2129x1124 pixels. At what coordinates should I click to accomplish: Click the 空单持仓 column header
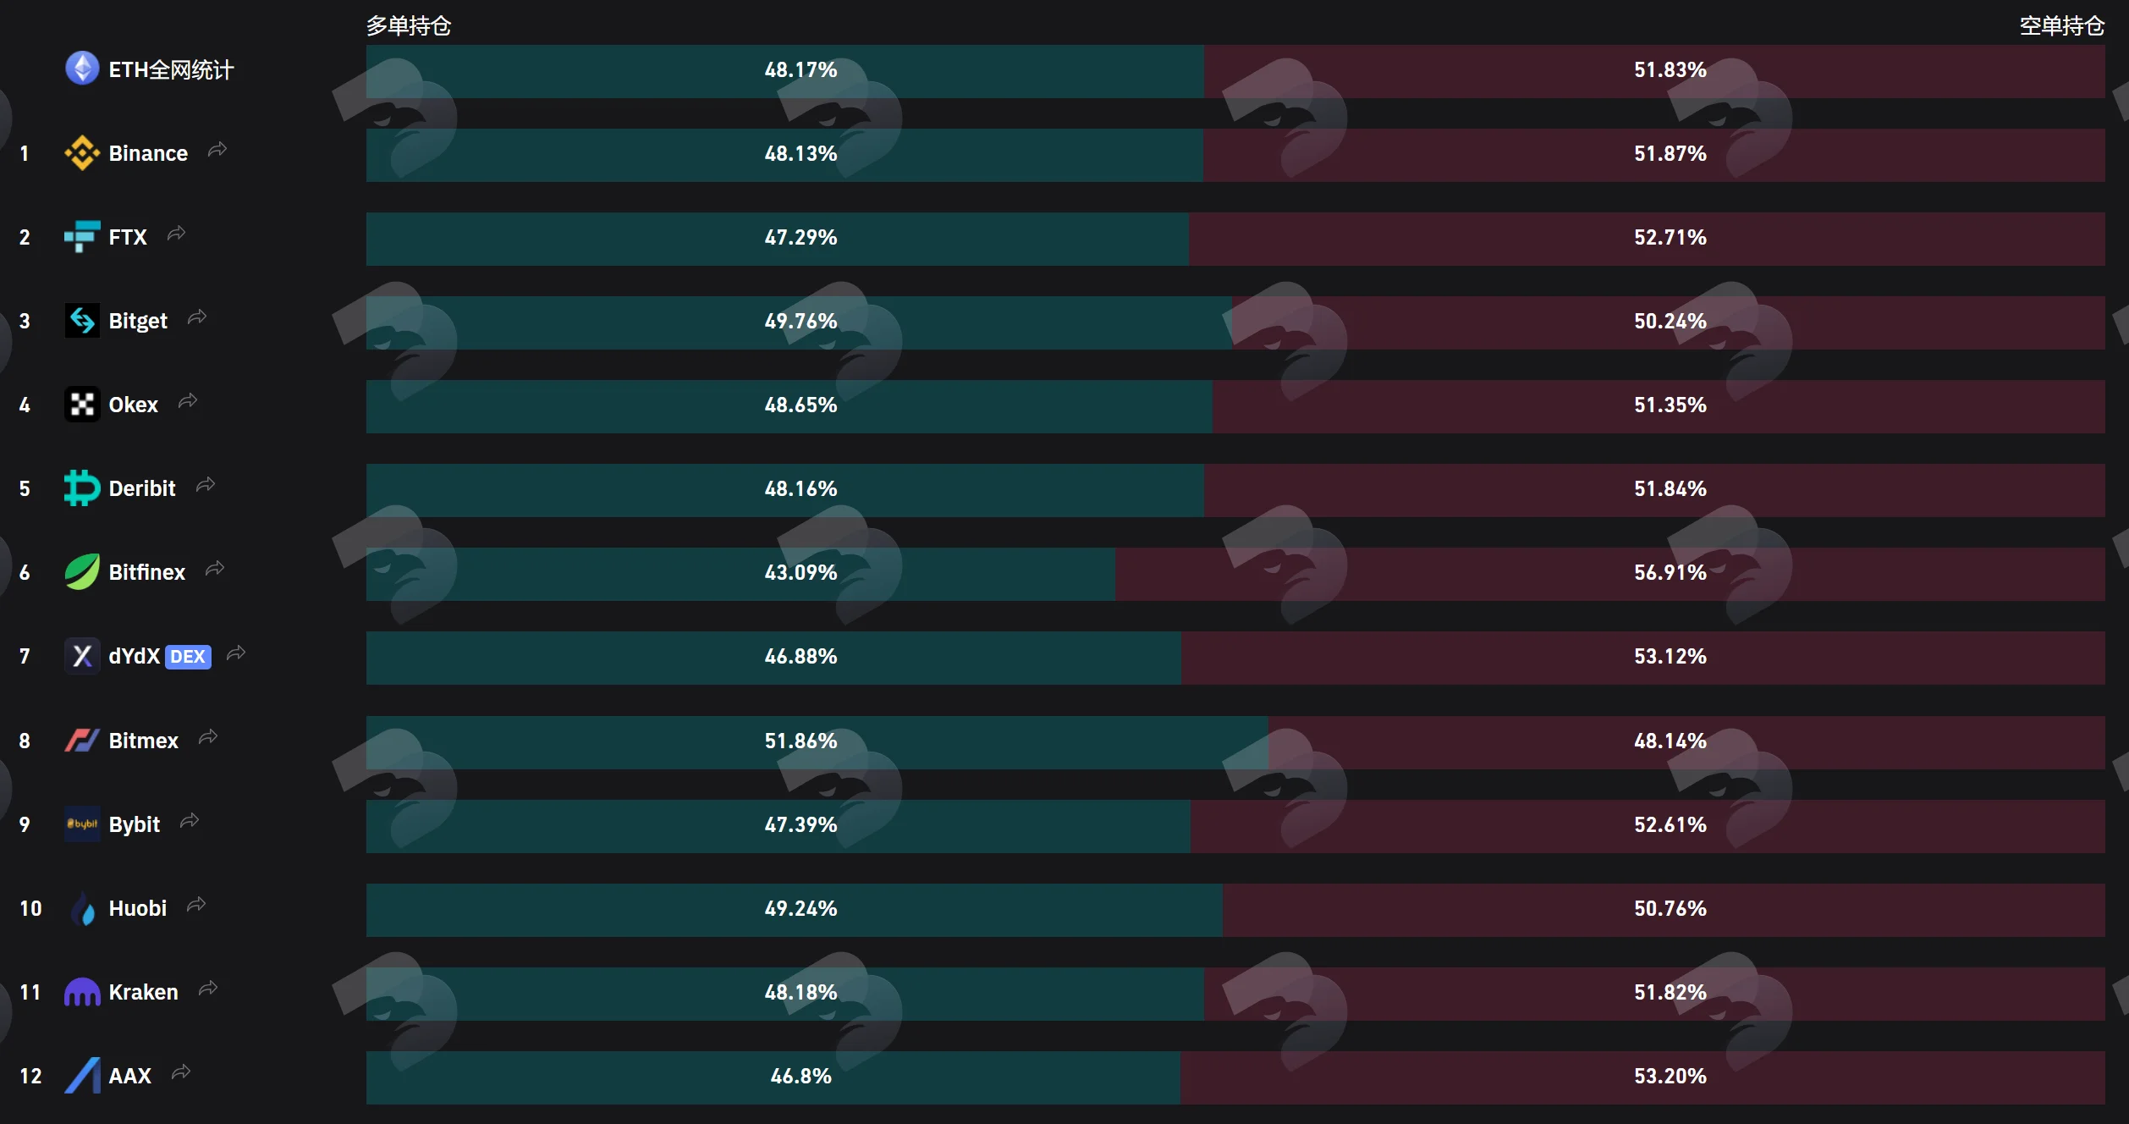tap(2061, 26)
